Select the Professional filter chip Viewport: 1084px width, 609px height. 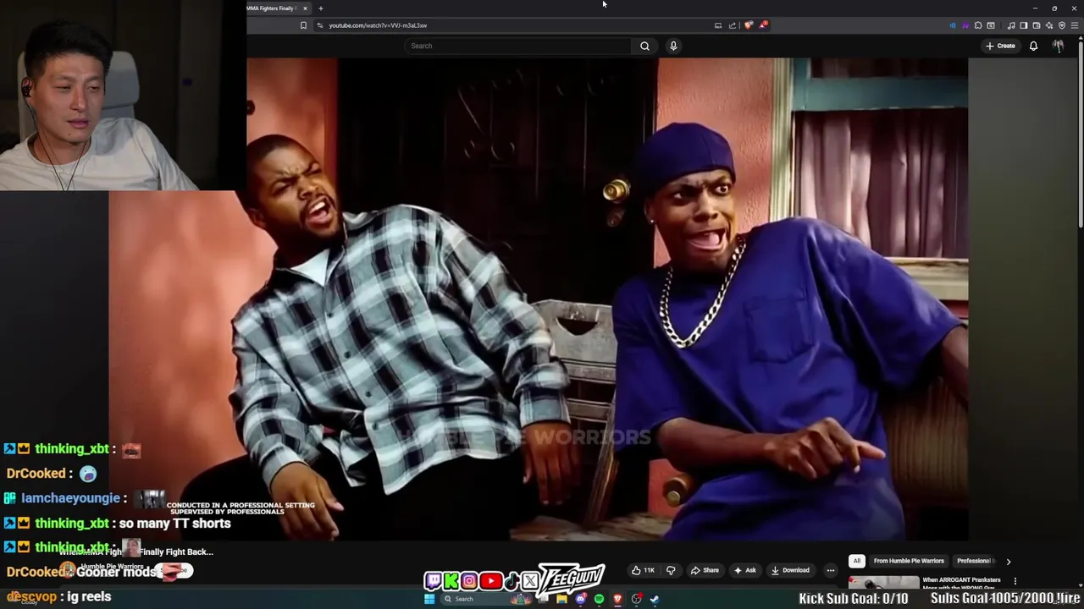(x=974, y=561)
